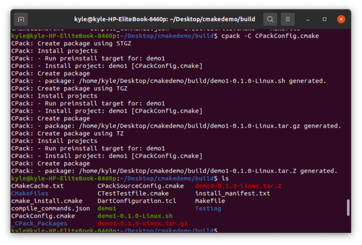
Task: Click CTestTestfile.cmake file name
Action: tap(133, 193)
